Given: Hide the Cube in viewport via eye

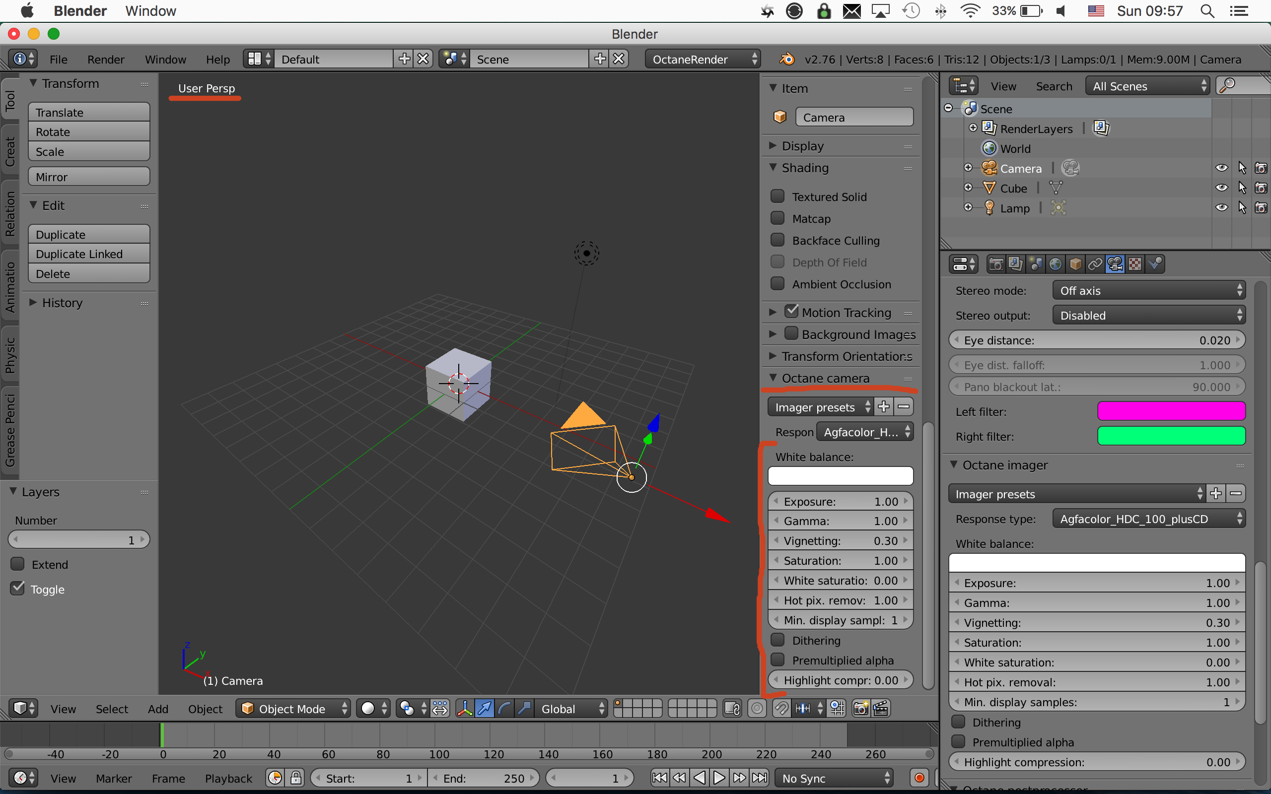Looking at the screenshot, I should click(x=1221, y=188).
